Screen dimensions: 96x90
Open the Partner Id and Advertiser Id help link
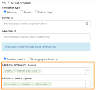tap(30, 47)
